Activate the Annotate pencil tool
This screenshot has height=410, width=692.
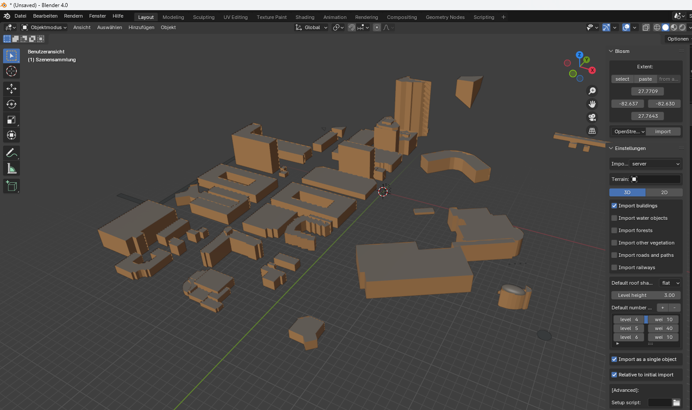(11, 153)
